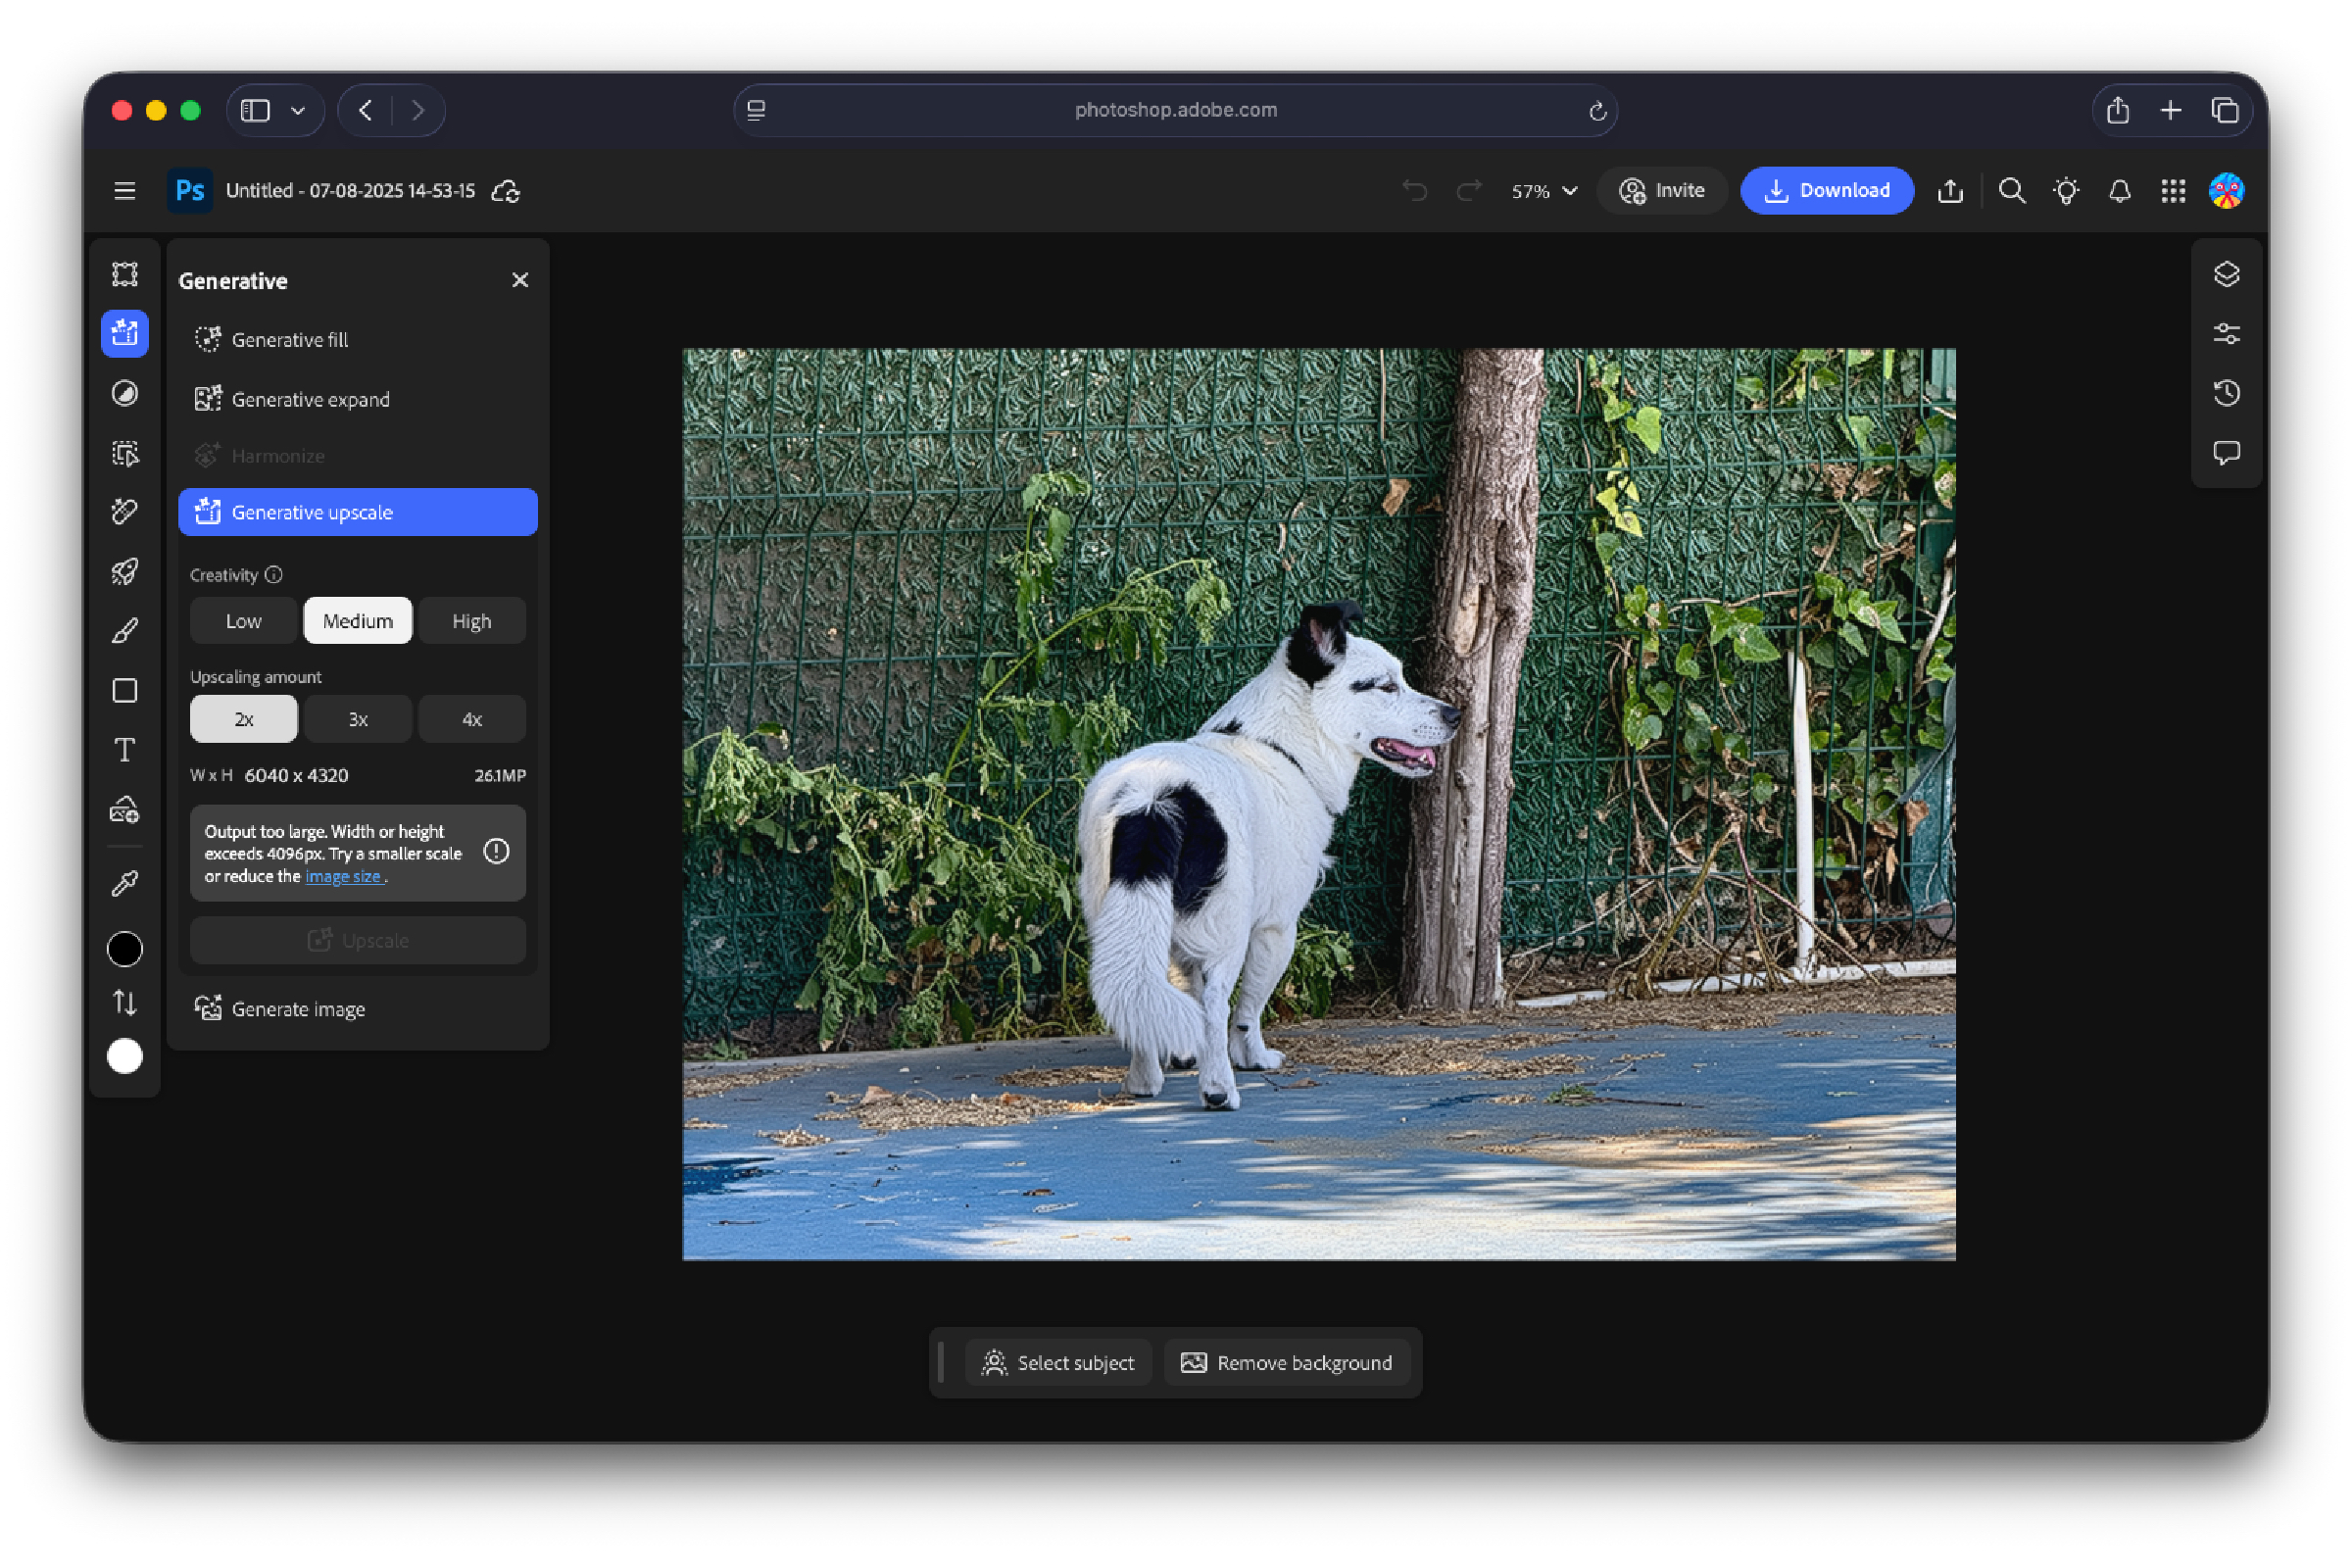The image size is (2352, 1568).
Task: Set upscaling amount to 4x
Action: click(471, 718)
